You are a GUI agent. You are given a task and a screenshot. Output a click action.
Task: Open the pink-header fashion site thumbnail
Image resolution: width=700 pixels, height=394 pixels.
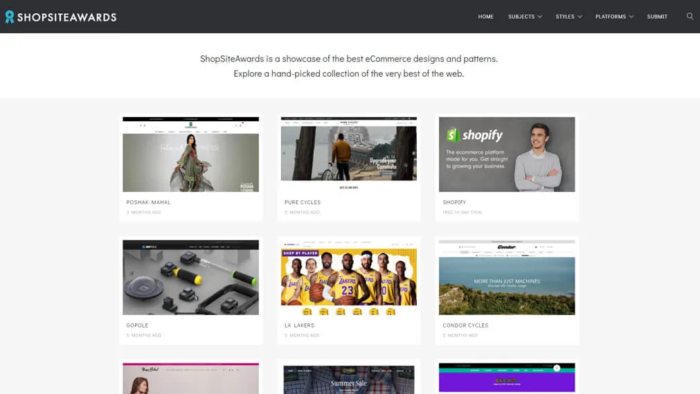[190, 379]
